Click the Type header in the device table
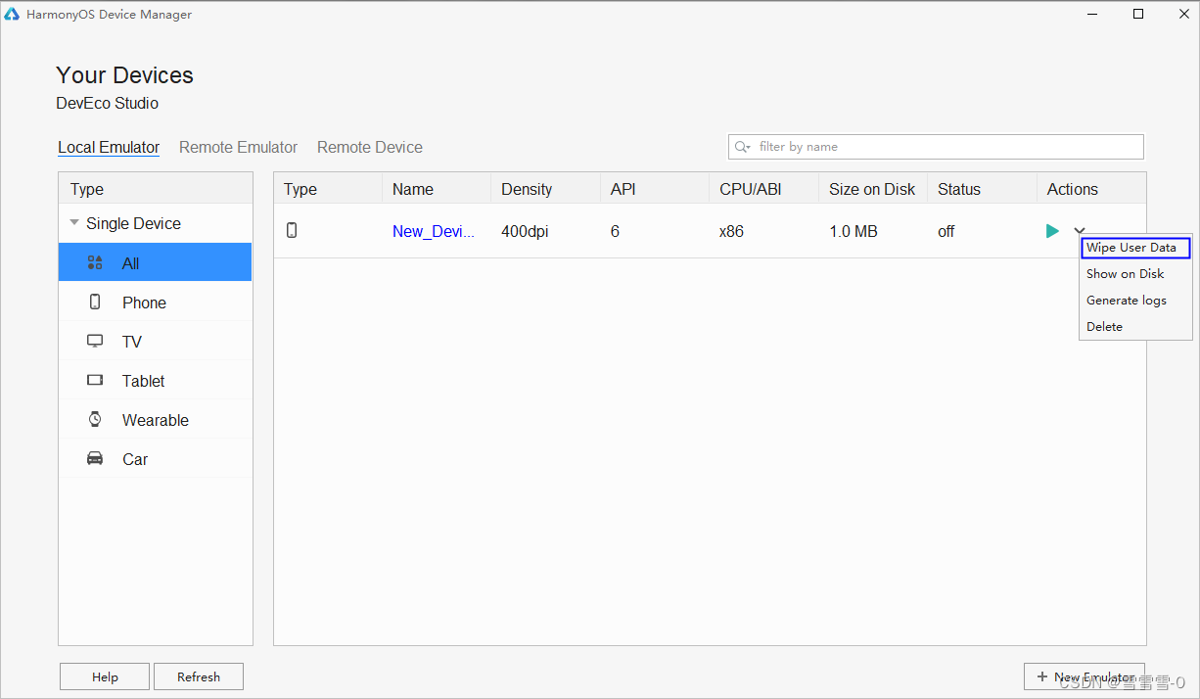This screenshot has width=1200, height=699. (x=328, y=189)
